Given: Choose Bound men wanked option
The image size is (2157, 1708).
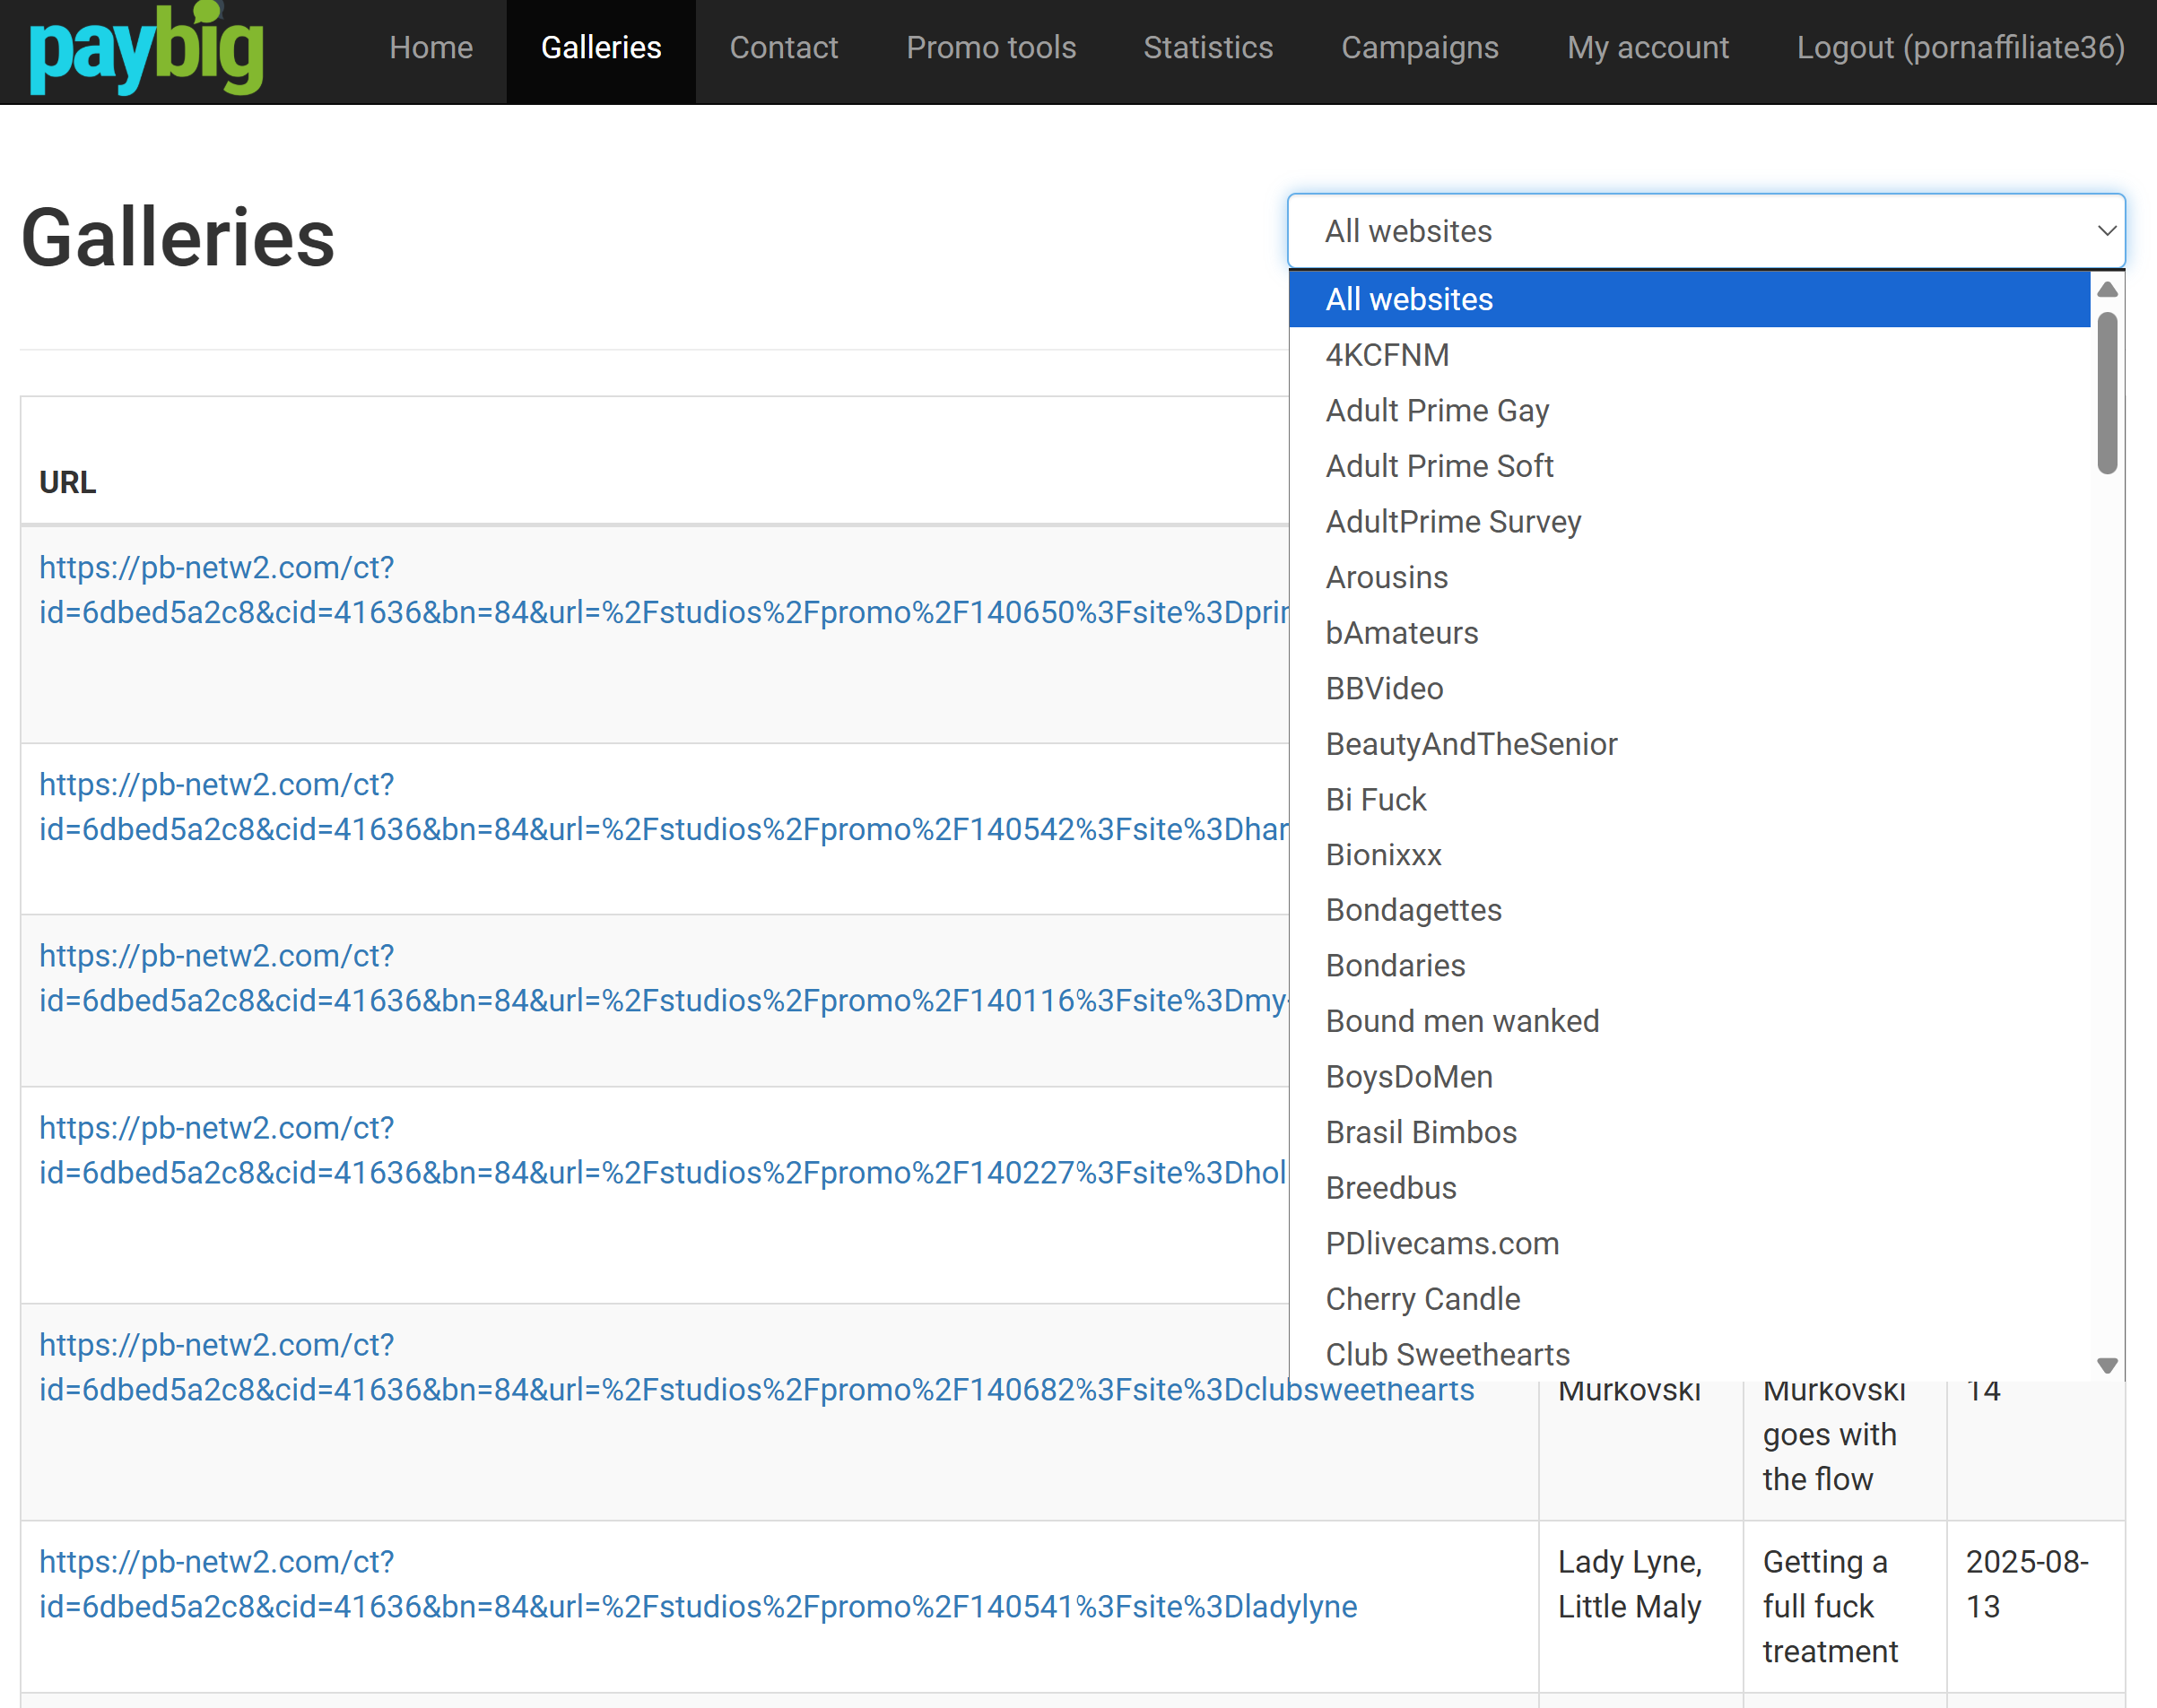Looking at the screenshot, I should [1689, 1021].
